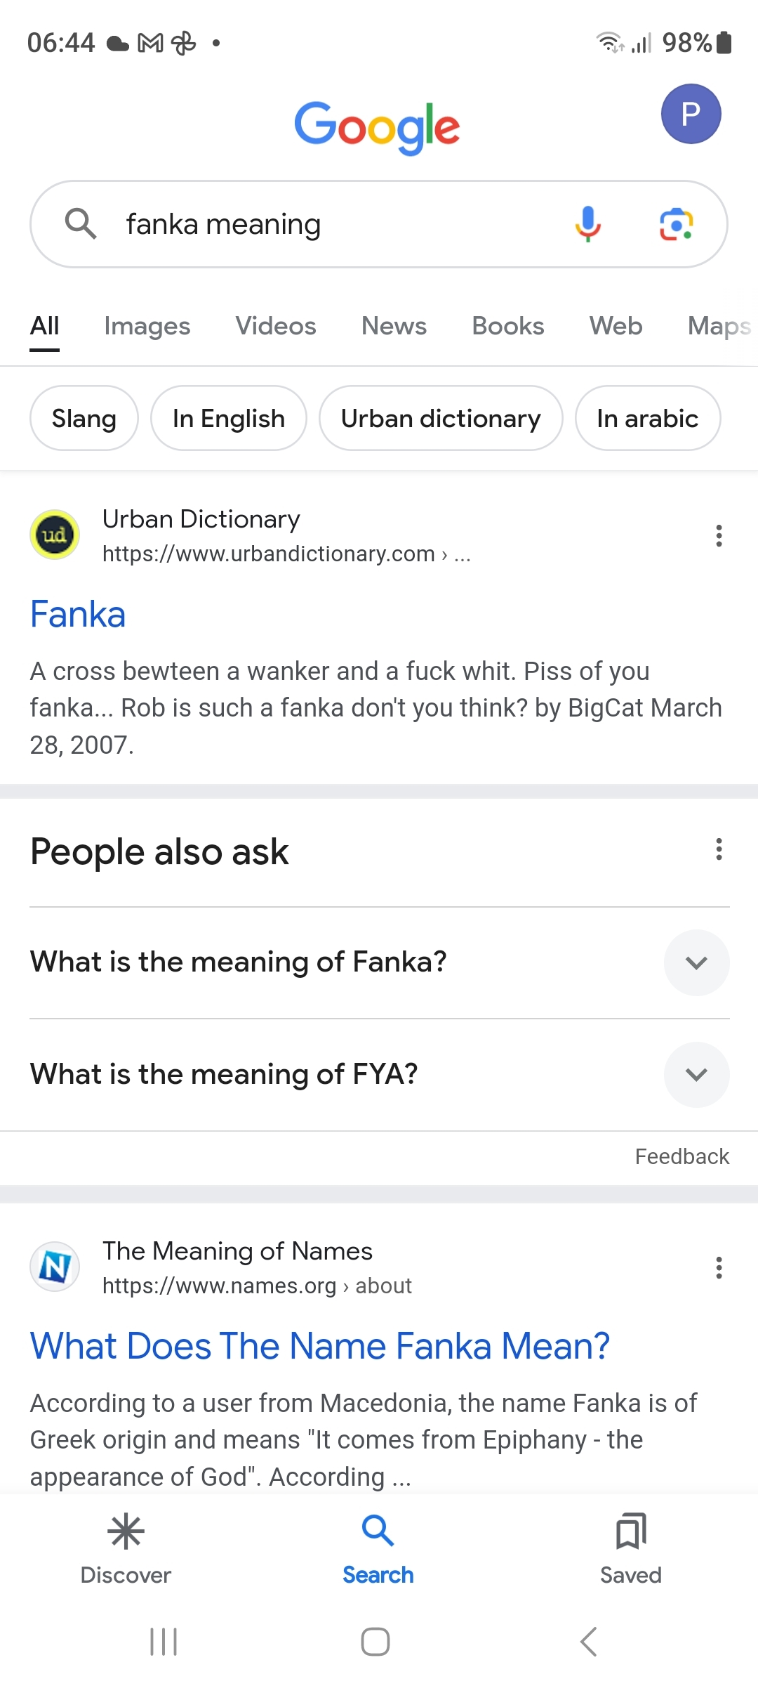This screenshot has height=1686, width=758.
Task: Tap the search field containing "fanka meaning"
Action: (337, 224)
